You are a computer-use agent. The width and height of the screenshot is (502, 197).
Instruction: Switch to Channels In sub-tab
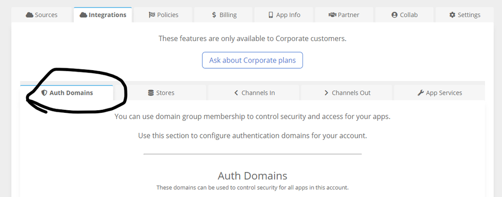[x=254, y=93]
